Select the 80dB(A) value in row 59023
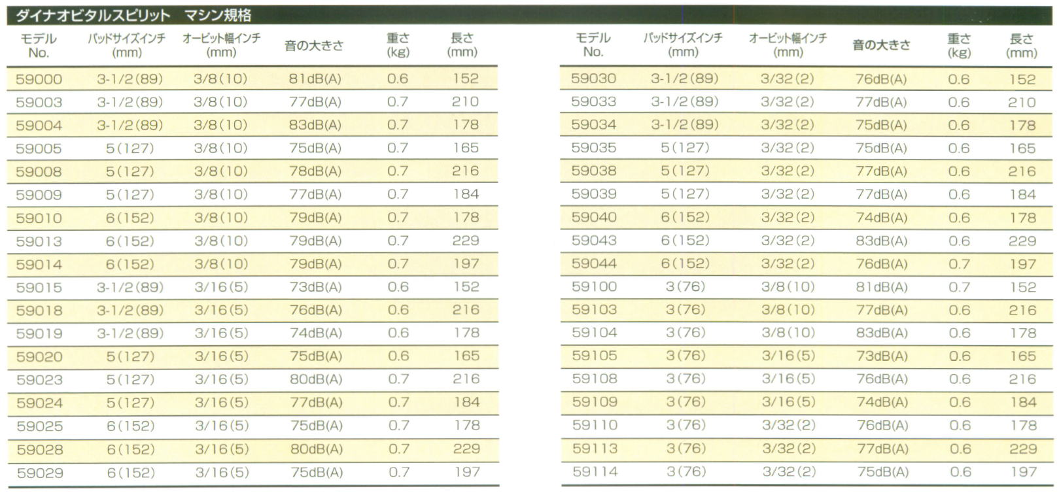The height and width of the screenshot is (495, 1059). (x=316, y=379)
